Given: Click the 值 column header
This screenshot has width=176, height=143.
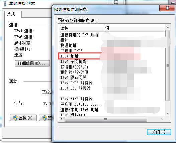Looking at the screenshot, I should [134, 28].
